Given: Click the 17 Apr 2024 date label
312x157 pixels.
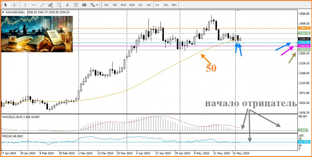Looking at the screenshot, I should [x=163, y=154].
